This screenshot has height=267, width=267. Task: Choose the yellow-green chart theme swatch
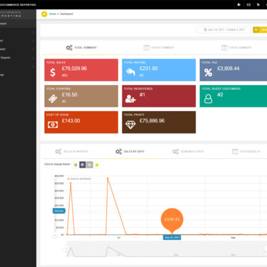pos(97,165)
